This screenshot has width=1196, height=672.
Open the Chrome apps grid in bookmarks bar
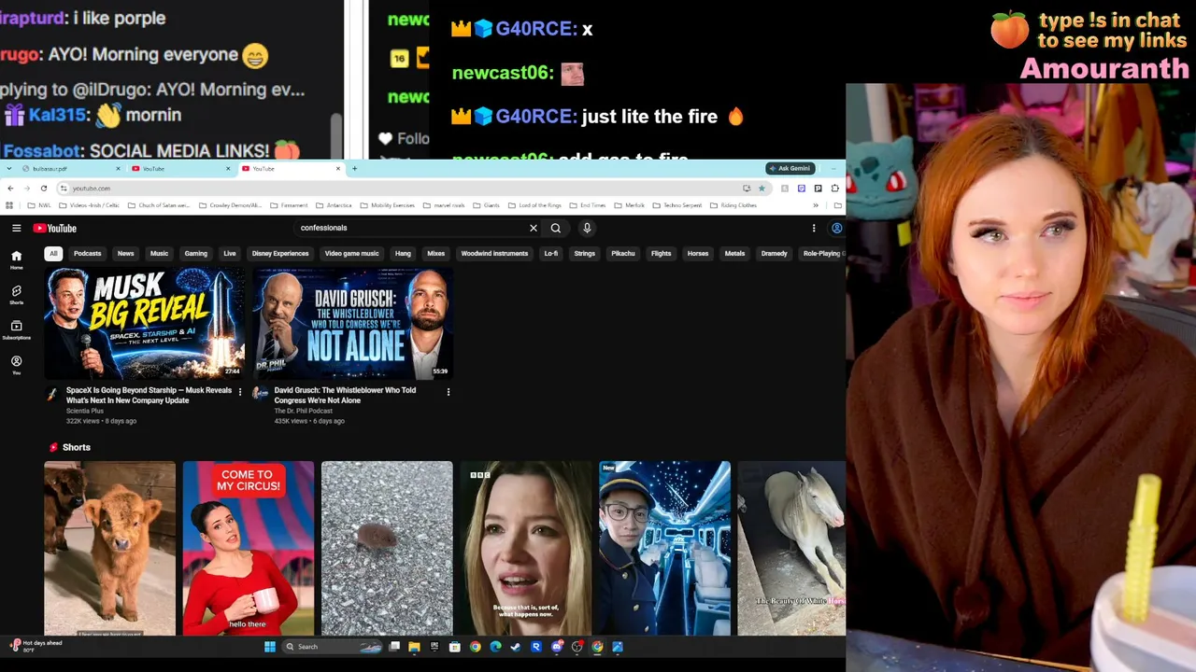click(x=10, y=205)
